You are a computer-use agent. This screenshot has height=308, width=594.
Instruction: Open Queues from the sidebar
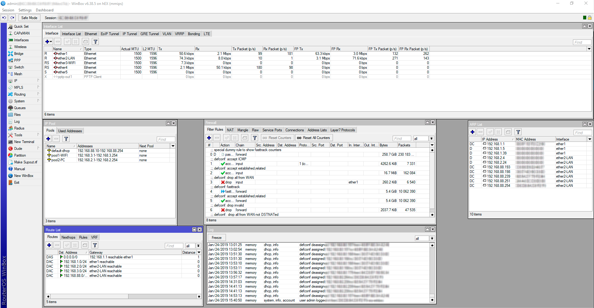click(19, 108)
